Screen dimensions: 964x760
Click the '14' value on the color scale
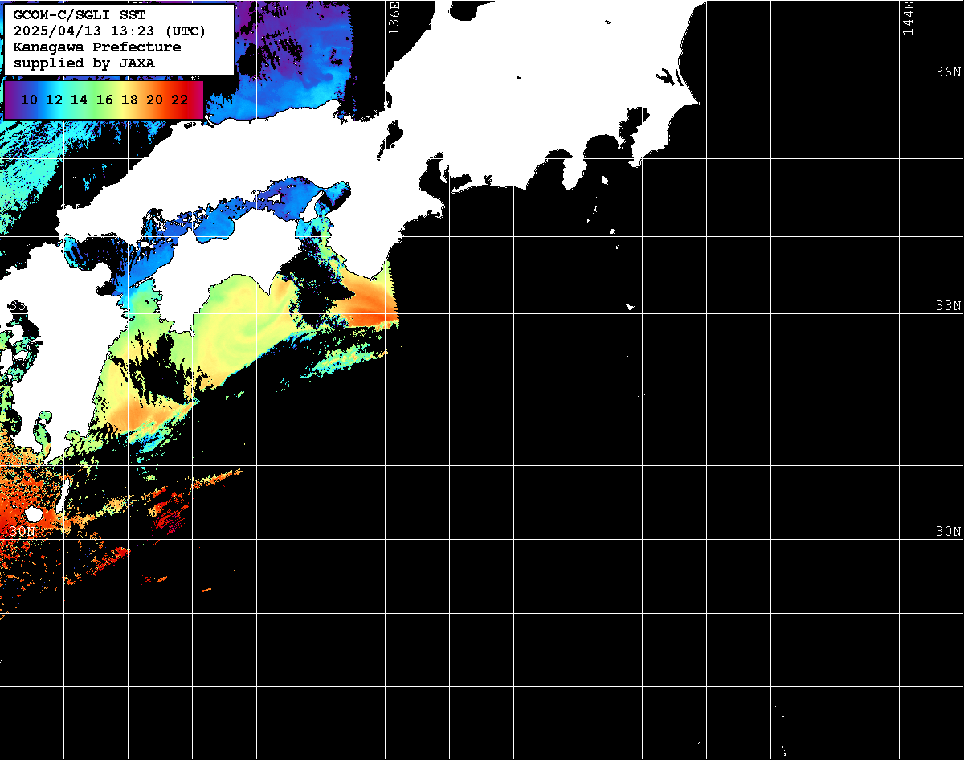tap(79, 100)
